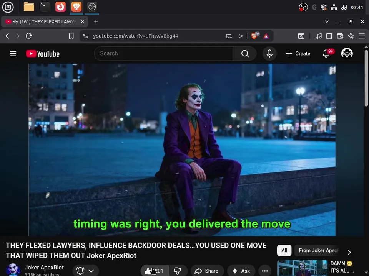The width and height of the screenshot is (369, 276).
Task: Mute the tab via its speaker icon
Action: tap(15, 21)
